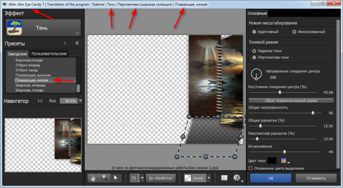The image size is (343, 188).
Task: Enable Отражение цвета выделения checkbox
Action: click(x=250, y=168)
